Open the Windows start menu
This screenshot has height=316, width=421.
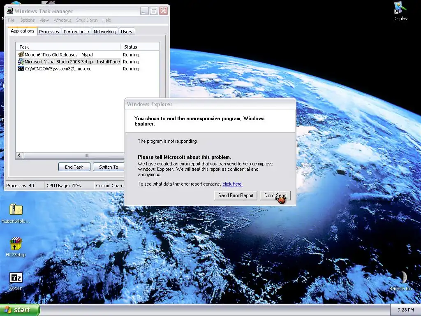tap(20, 310)
